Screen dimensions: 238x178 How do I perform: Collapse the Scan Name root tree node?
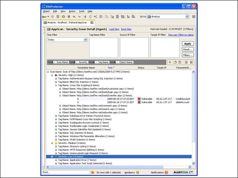(x=48, y=72)
